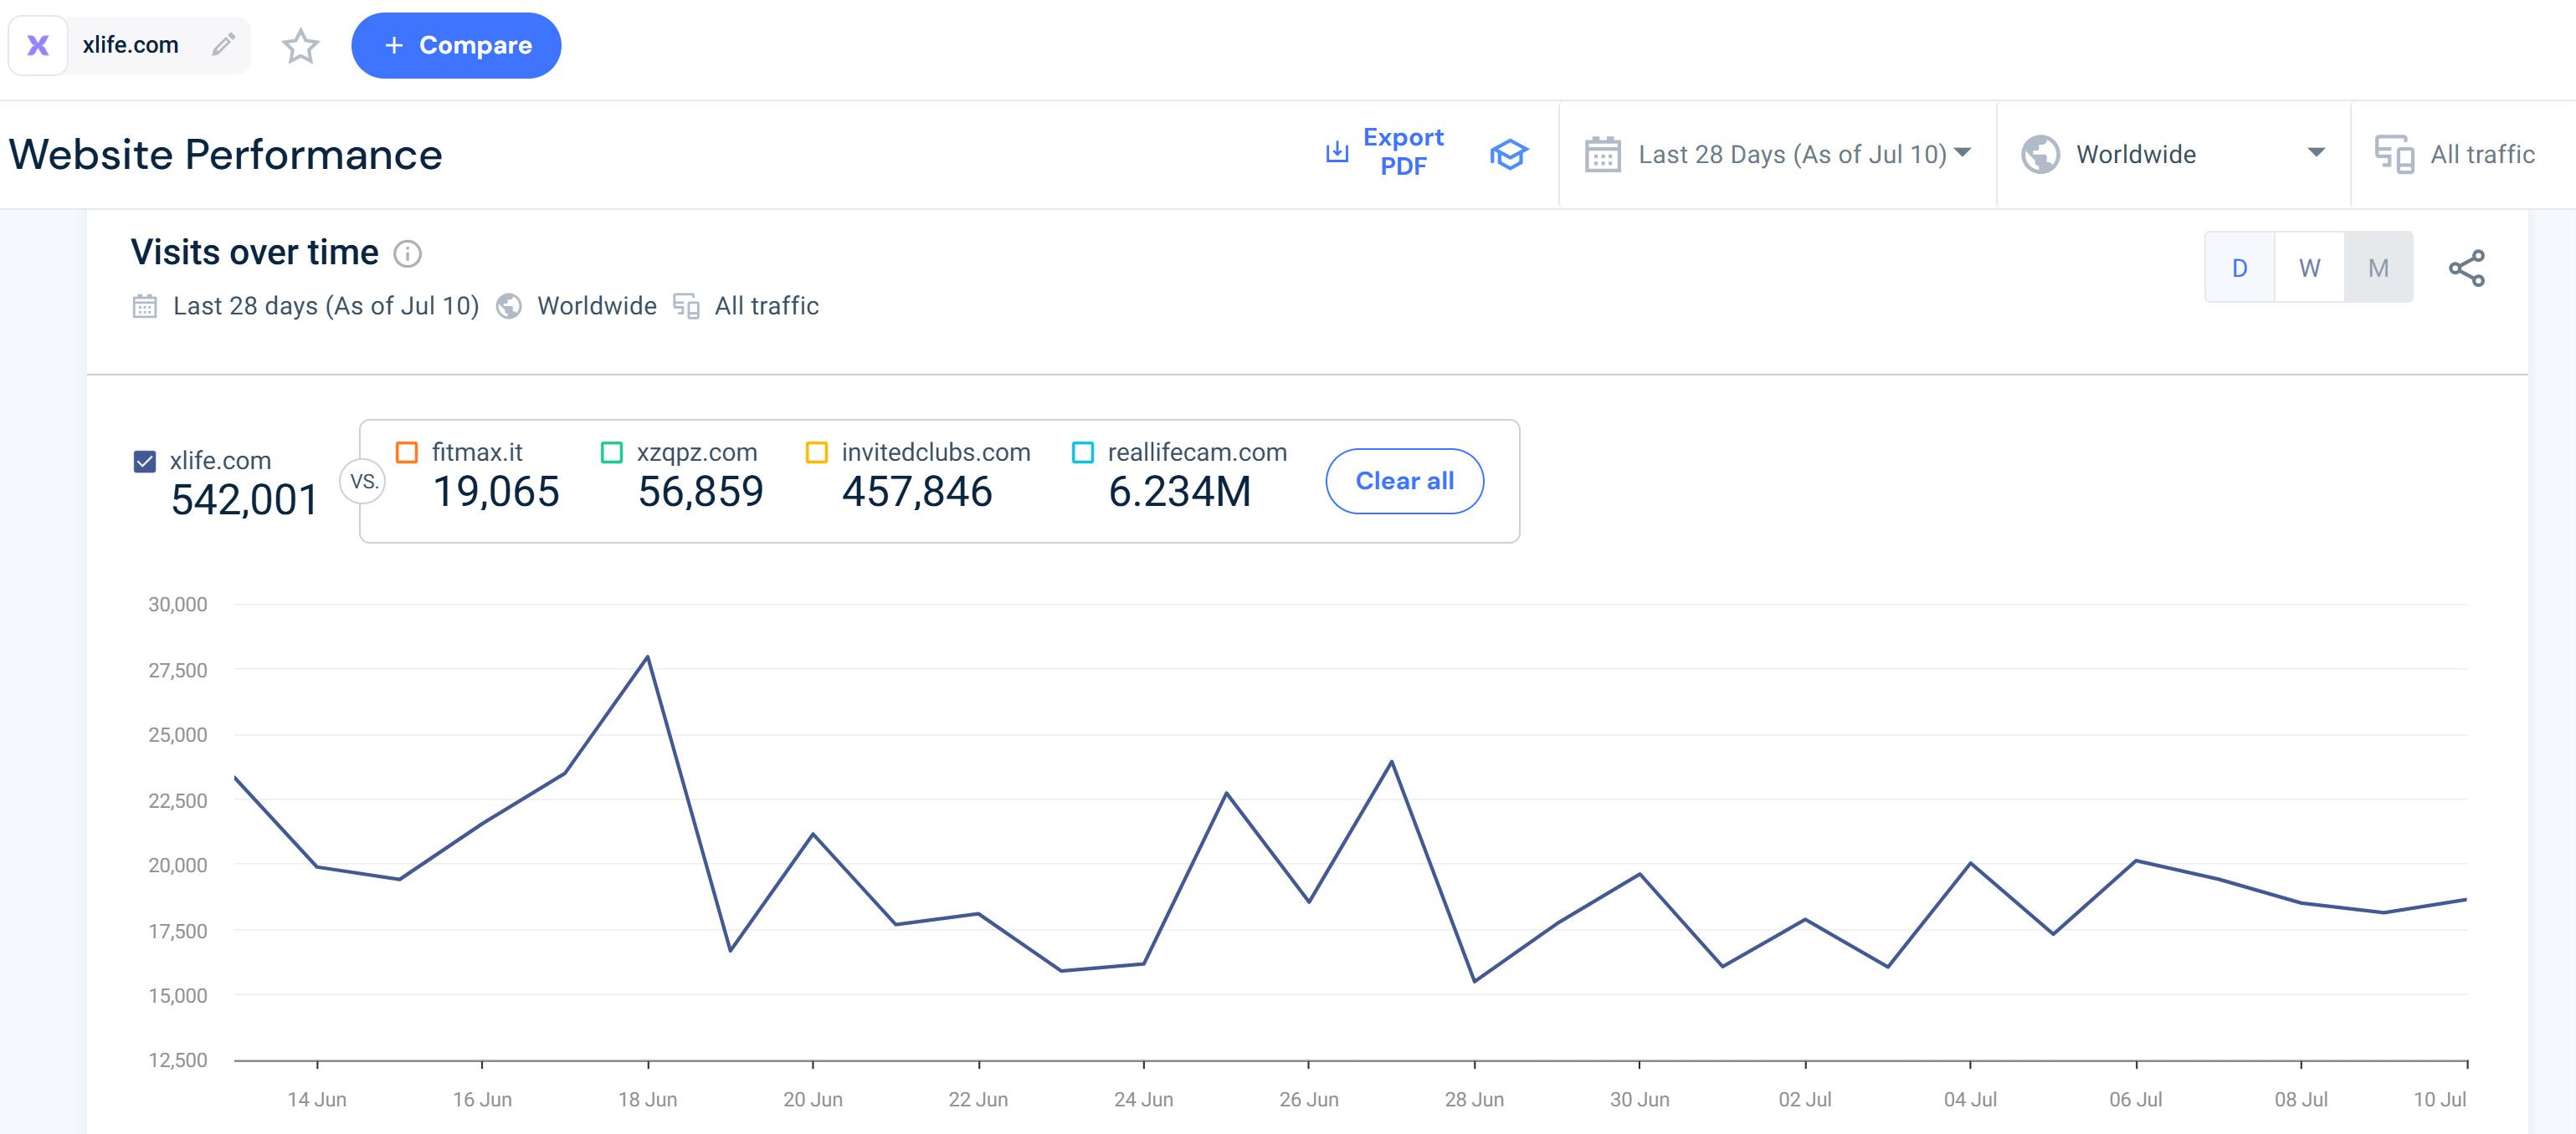Uncheck the xlife.com checkbox

(x=145, y=461)
